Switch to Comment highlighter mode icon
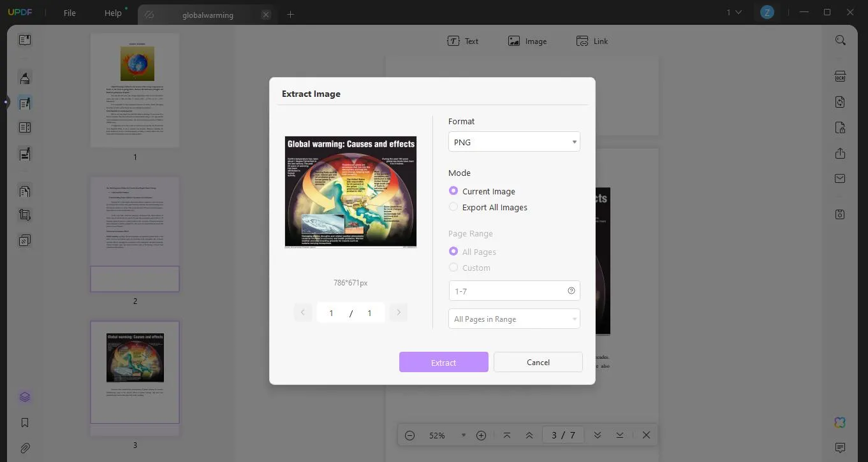 (25, 78)
